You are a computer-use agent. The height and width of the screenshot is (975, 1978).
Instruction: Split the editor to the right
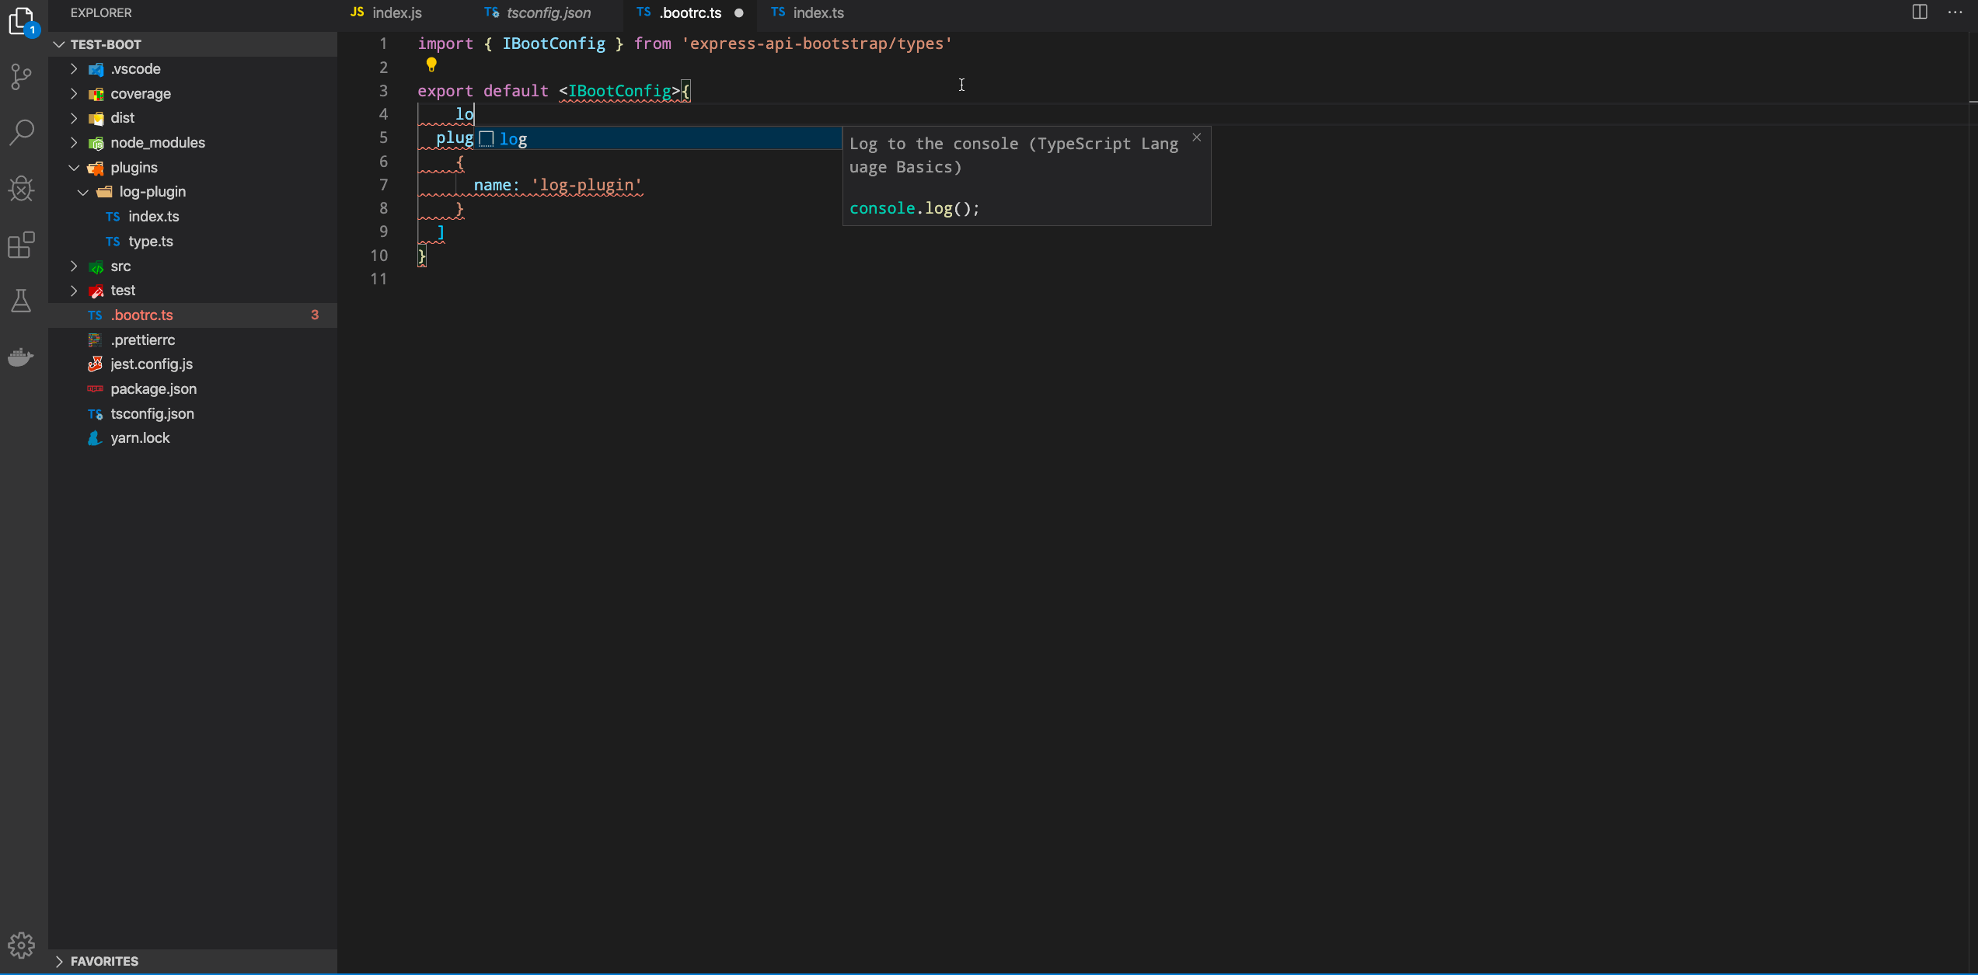pos(1920,12)
